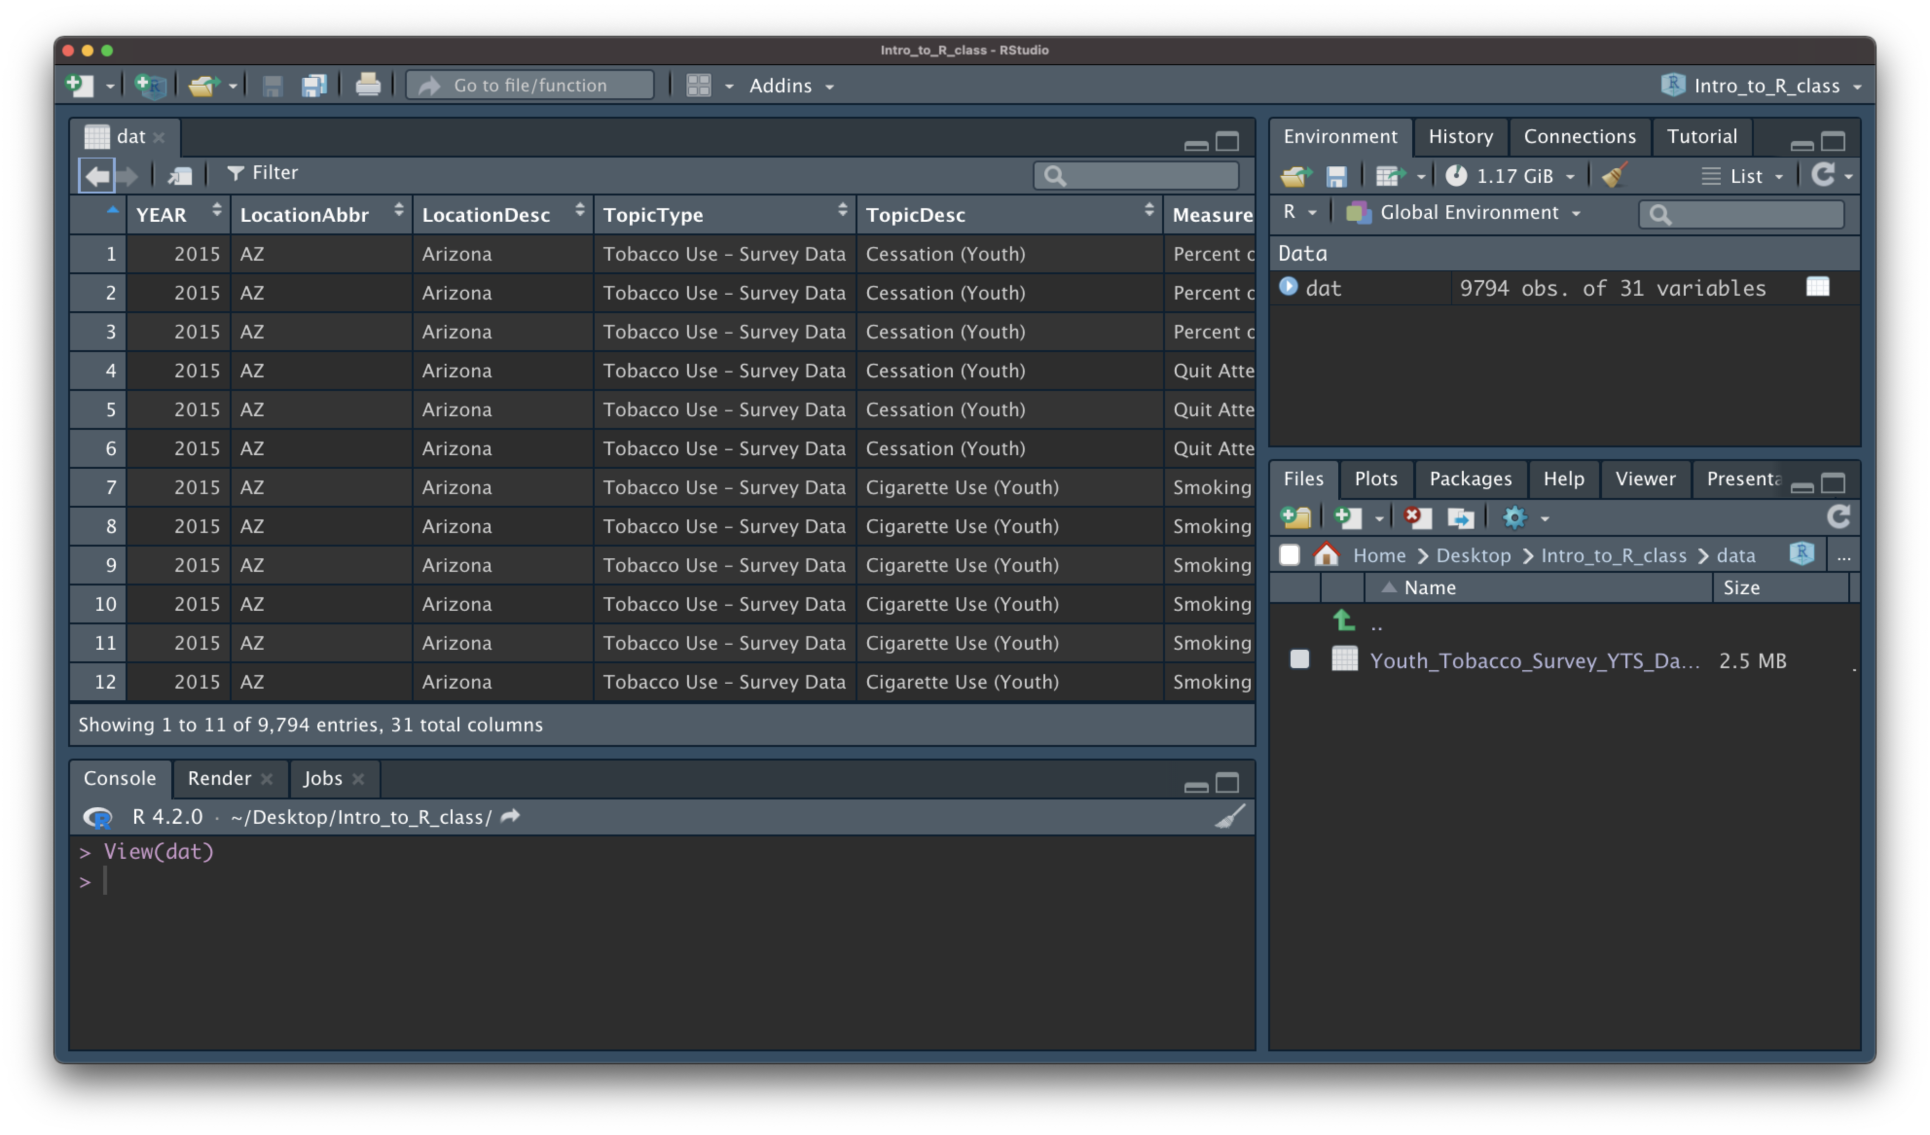Delete selected files with the red X icon

point(1418,517)
